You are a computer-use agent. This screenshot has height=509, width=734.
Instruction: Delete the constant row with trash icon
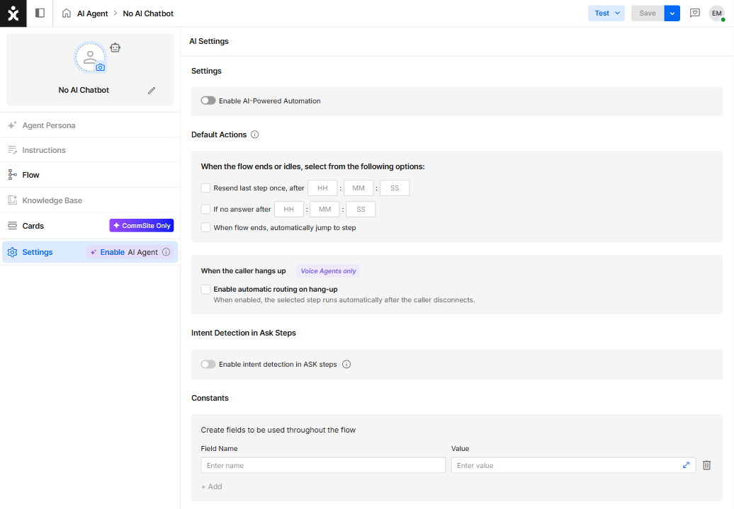point(707,465)
